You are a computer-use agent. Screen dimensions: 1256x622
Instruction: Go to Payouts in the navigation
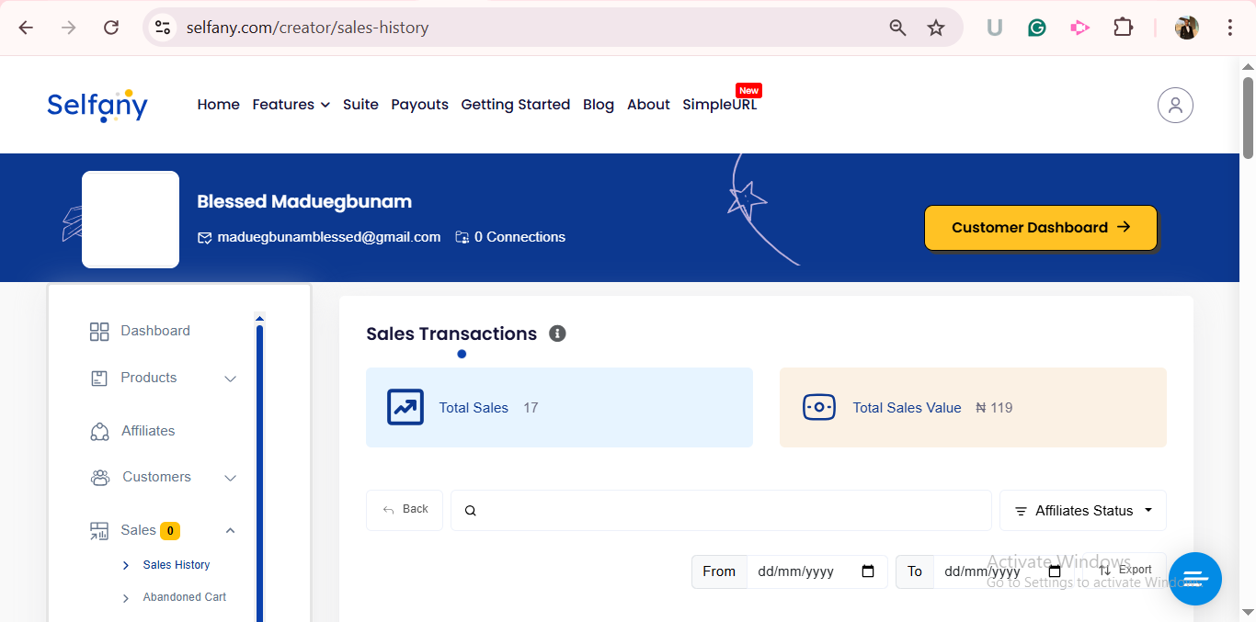(x=420, y=105)
